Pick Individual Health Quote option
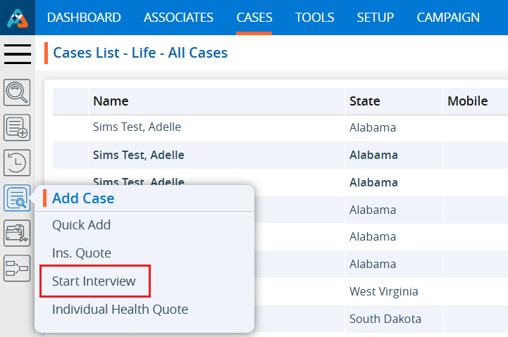 tap(120, 309)
